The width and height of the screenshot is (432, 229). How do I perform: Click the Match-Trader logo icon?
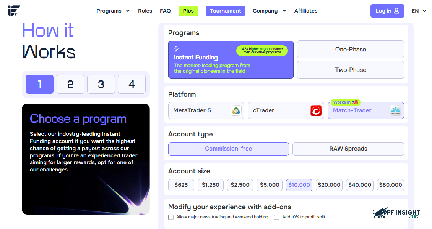pos(396,110)
